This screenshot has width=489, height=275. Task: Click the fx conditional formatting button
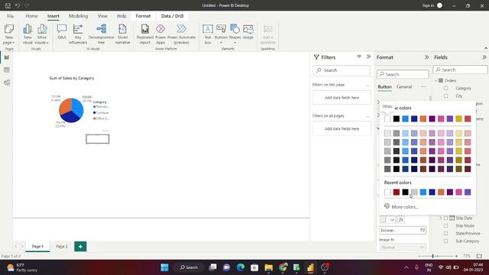pyautogui.click(x=400, y=219)
